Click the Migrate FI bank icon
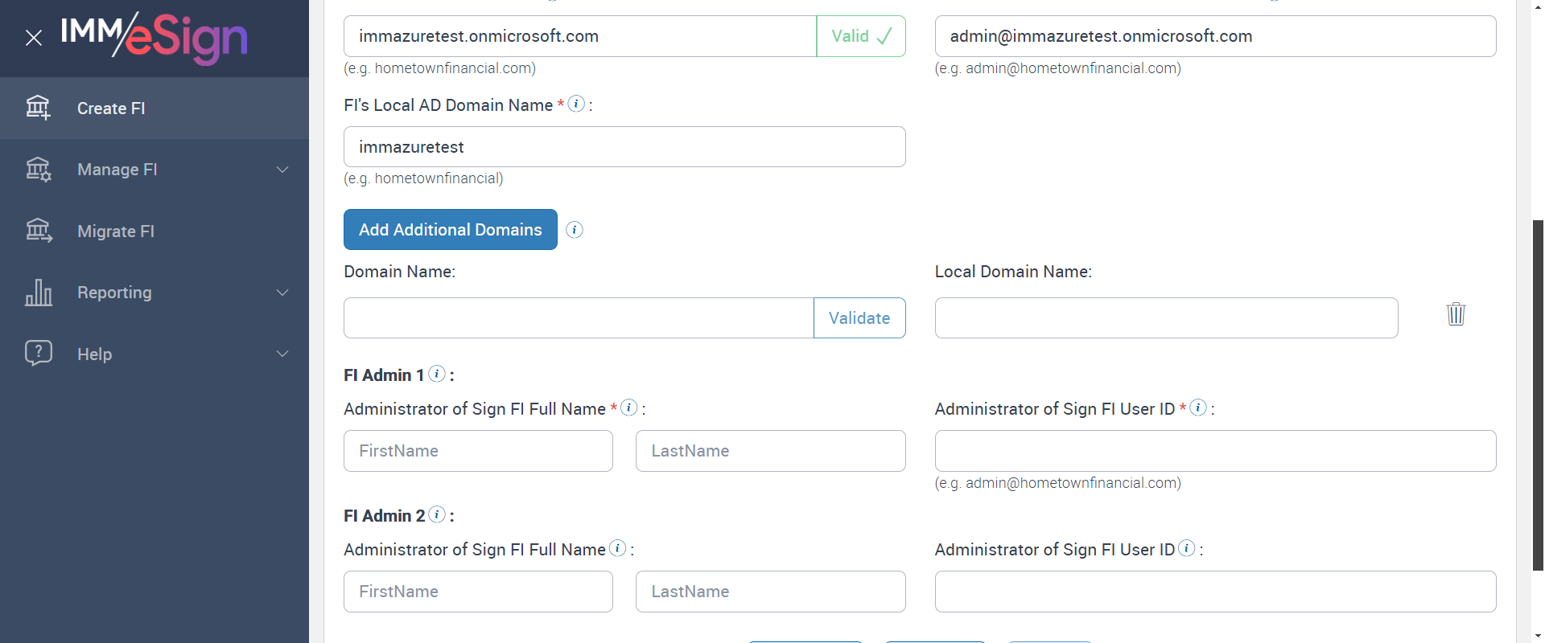Screen dimensions: 1545x643 coord(38,231)
